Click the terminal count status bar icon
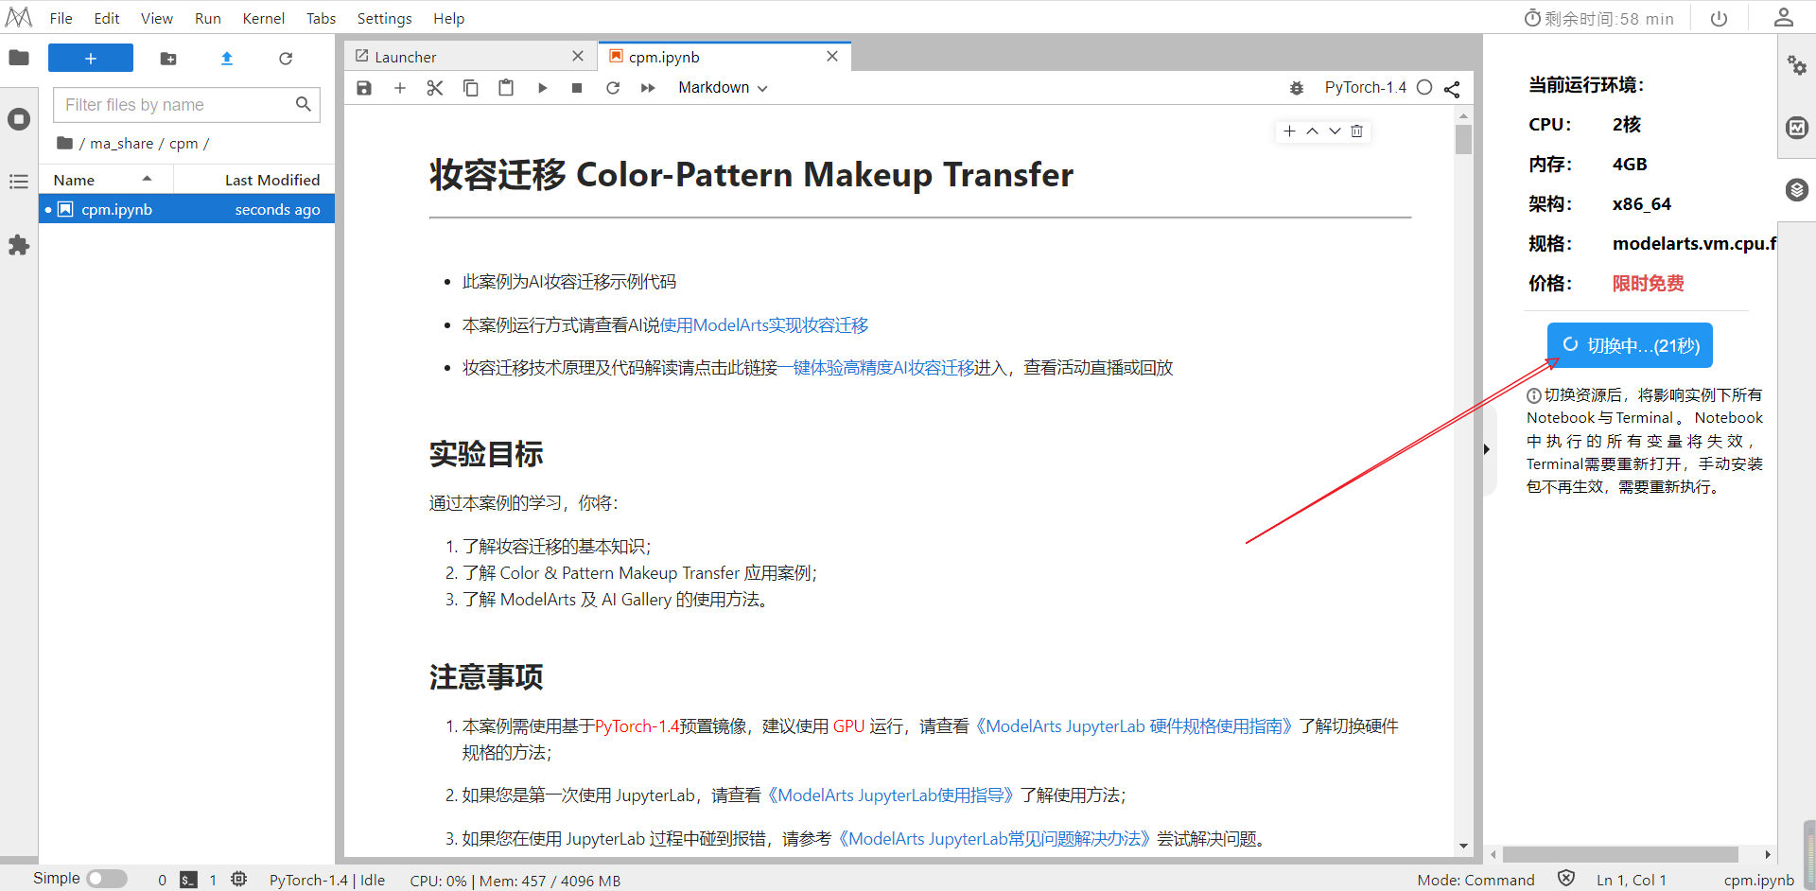 189,880
